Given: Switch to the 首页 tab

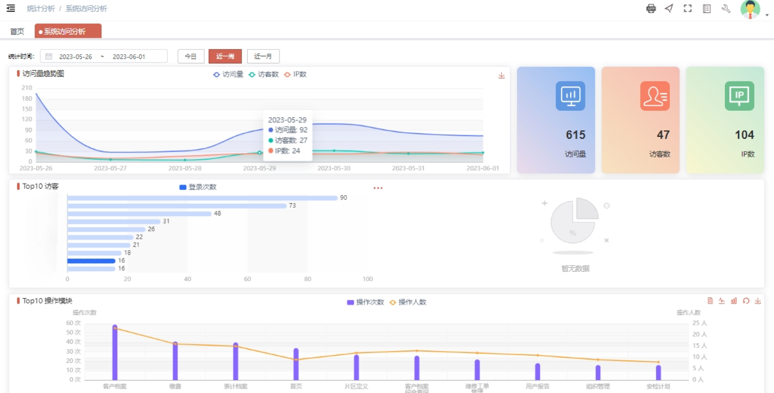Looking at the screenshot, I should (17, 31).
